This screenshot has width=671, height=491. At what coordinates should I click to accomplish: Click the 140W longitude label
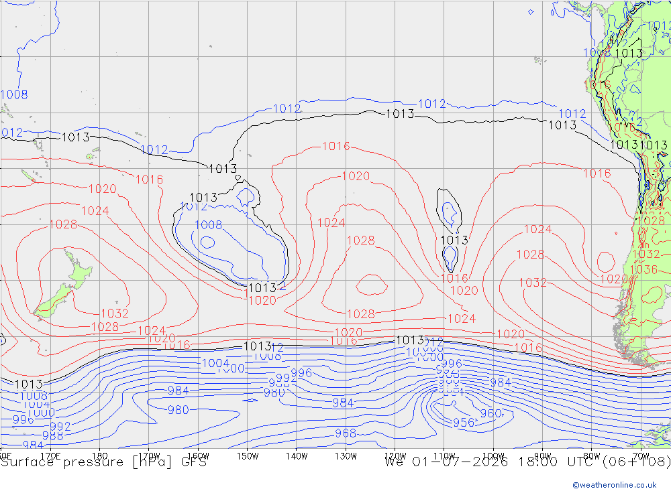tap(297, 456)
